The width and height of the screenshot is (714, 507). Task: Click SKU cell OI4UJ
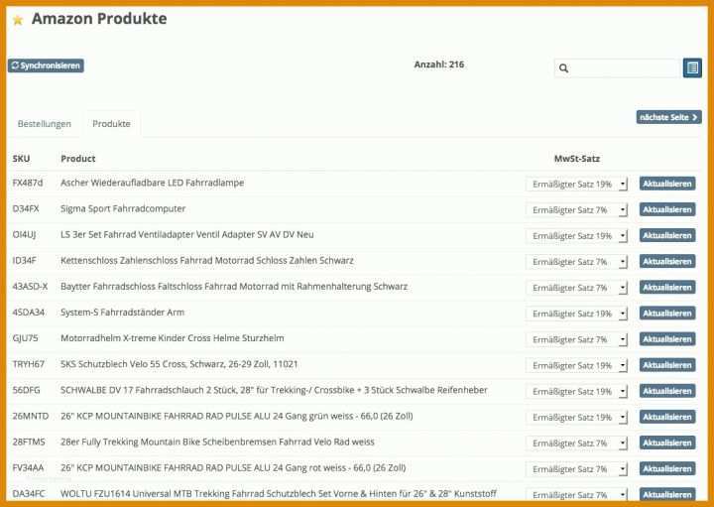pyautogui.click(x=24, y=234)
